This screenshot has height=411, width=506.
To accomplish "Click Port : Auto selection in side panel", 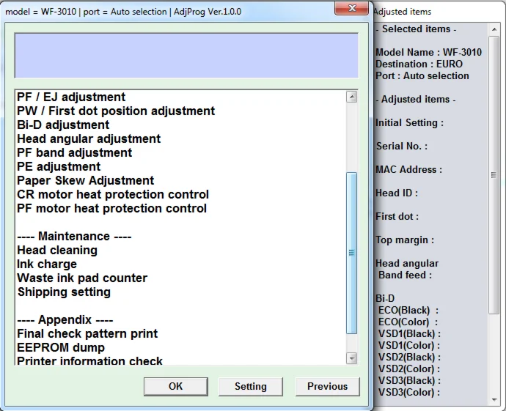I will 422,75.
